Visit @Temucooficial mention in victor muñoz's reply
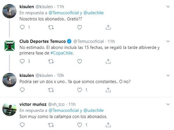Image resolution: width=174 pixels, height=130 pixels. coord(64,110)
